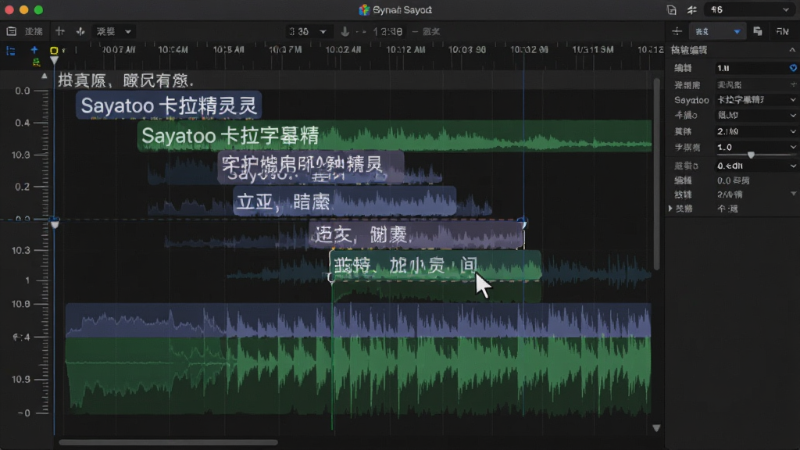Click the crosshair icon above the properties panel
Image resolution: width=800 pixels, height=450 pixels.
(677, 31)
